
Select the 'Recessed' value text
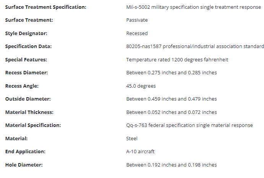[137, 34]
